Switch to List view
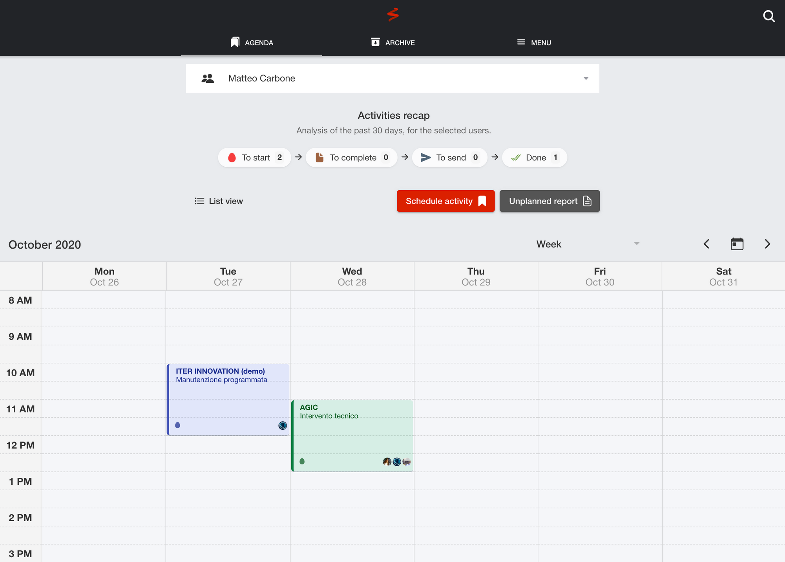 coord(219,201)
